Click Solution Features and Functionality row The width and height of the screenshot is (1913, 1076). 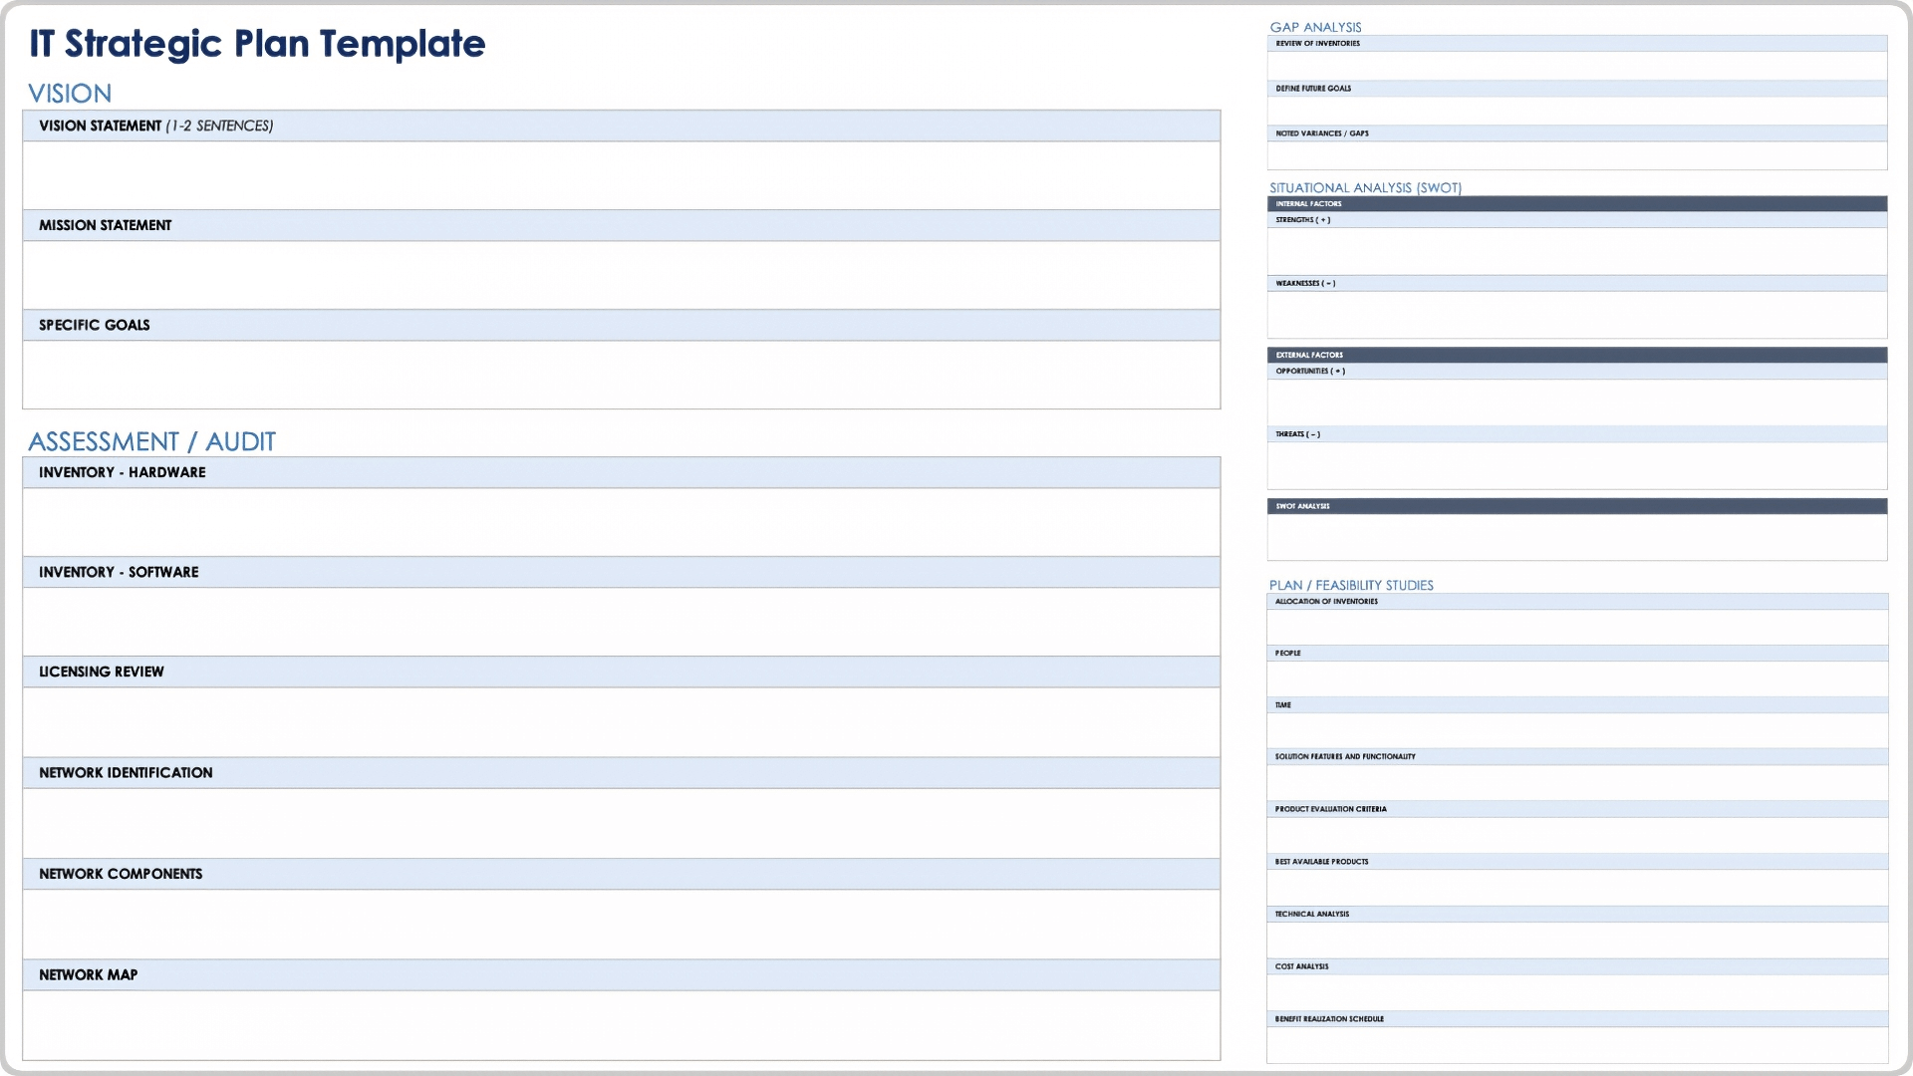[1577, 757]
